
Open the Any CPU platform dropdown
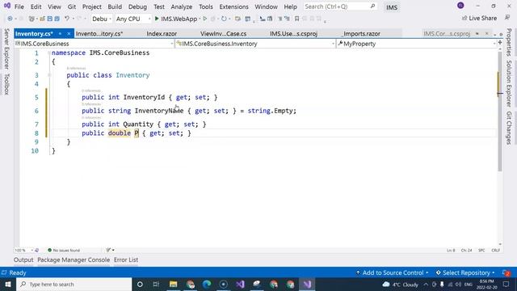[x=132, y=19]
